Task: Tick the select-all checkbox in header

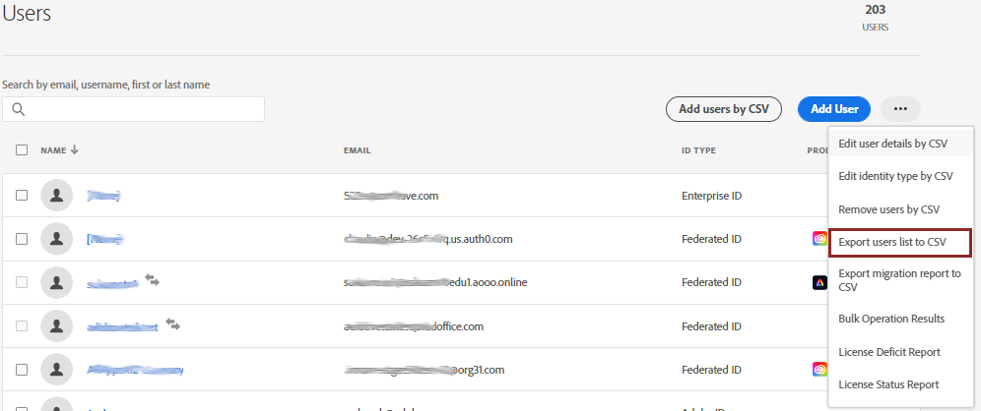Action: pos(22,150)
